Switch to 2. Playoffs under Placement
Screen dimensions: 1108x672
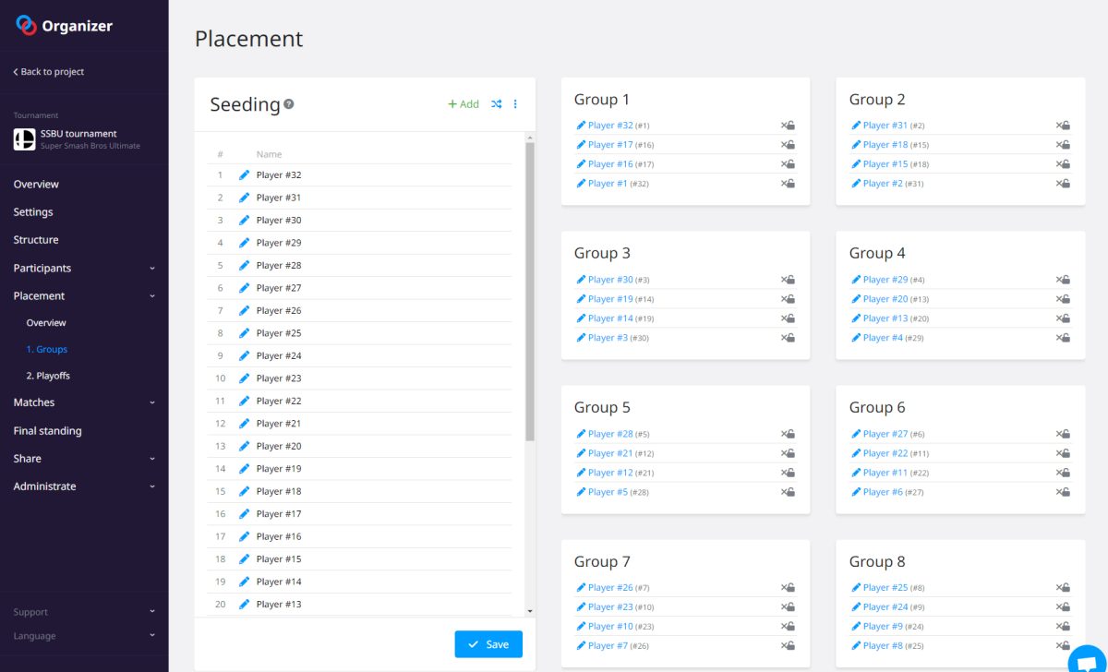pyautogui.click(x=47, y=375)
